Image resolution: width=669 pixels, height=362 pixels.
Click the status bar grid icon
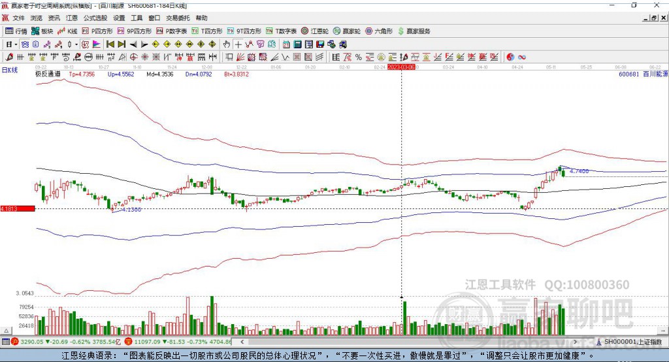[x=5, y=342]
